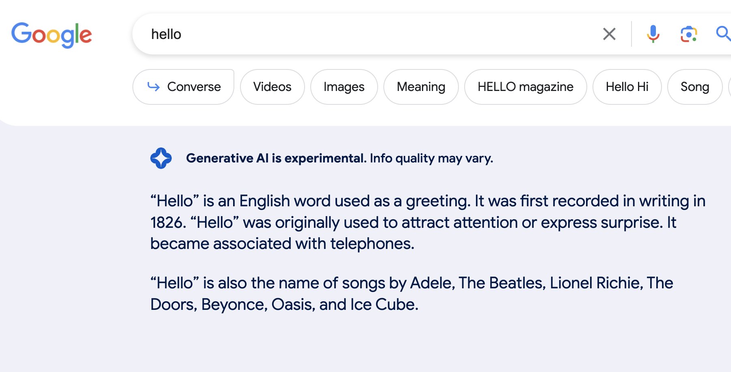731x372 pixels.
Task: Click the Generative AI sparkle icon
Action: tap(161, 158)
